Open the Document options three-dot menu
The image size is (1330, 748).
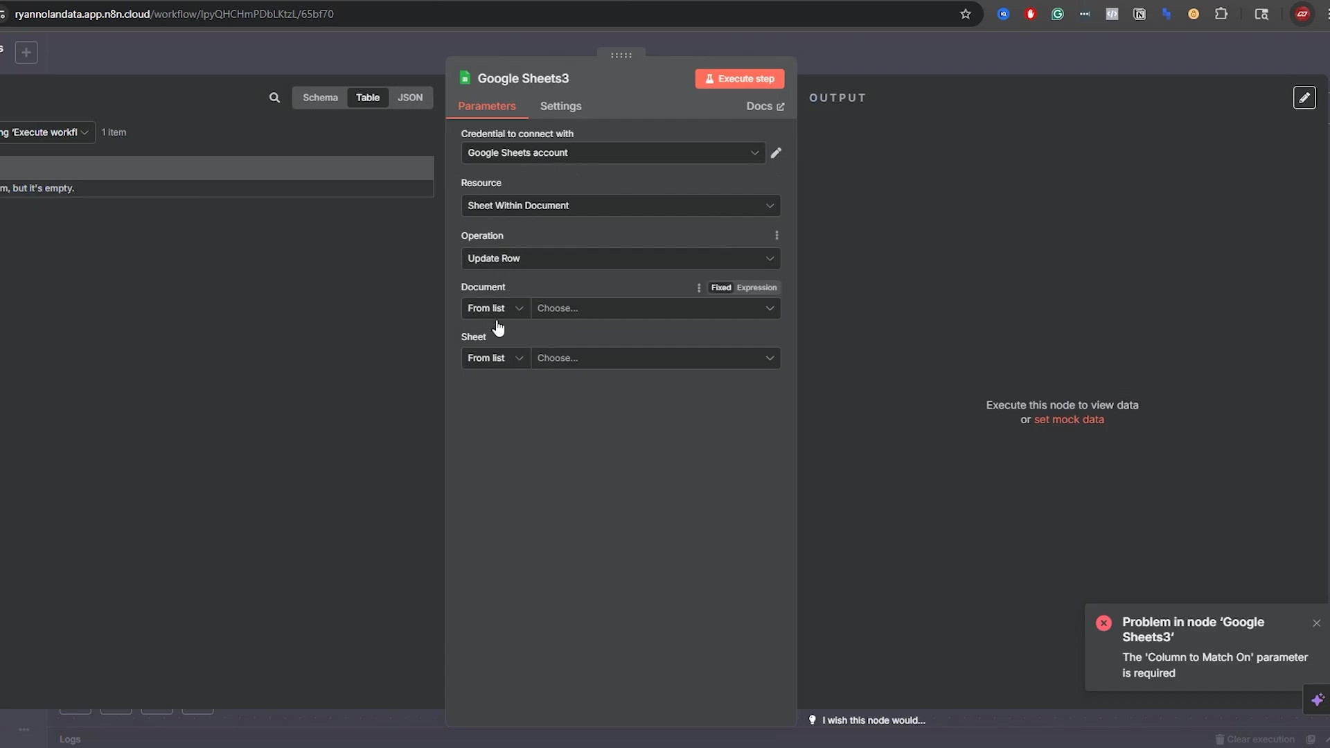click(x=698, y=287)
